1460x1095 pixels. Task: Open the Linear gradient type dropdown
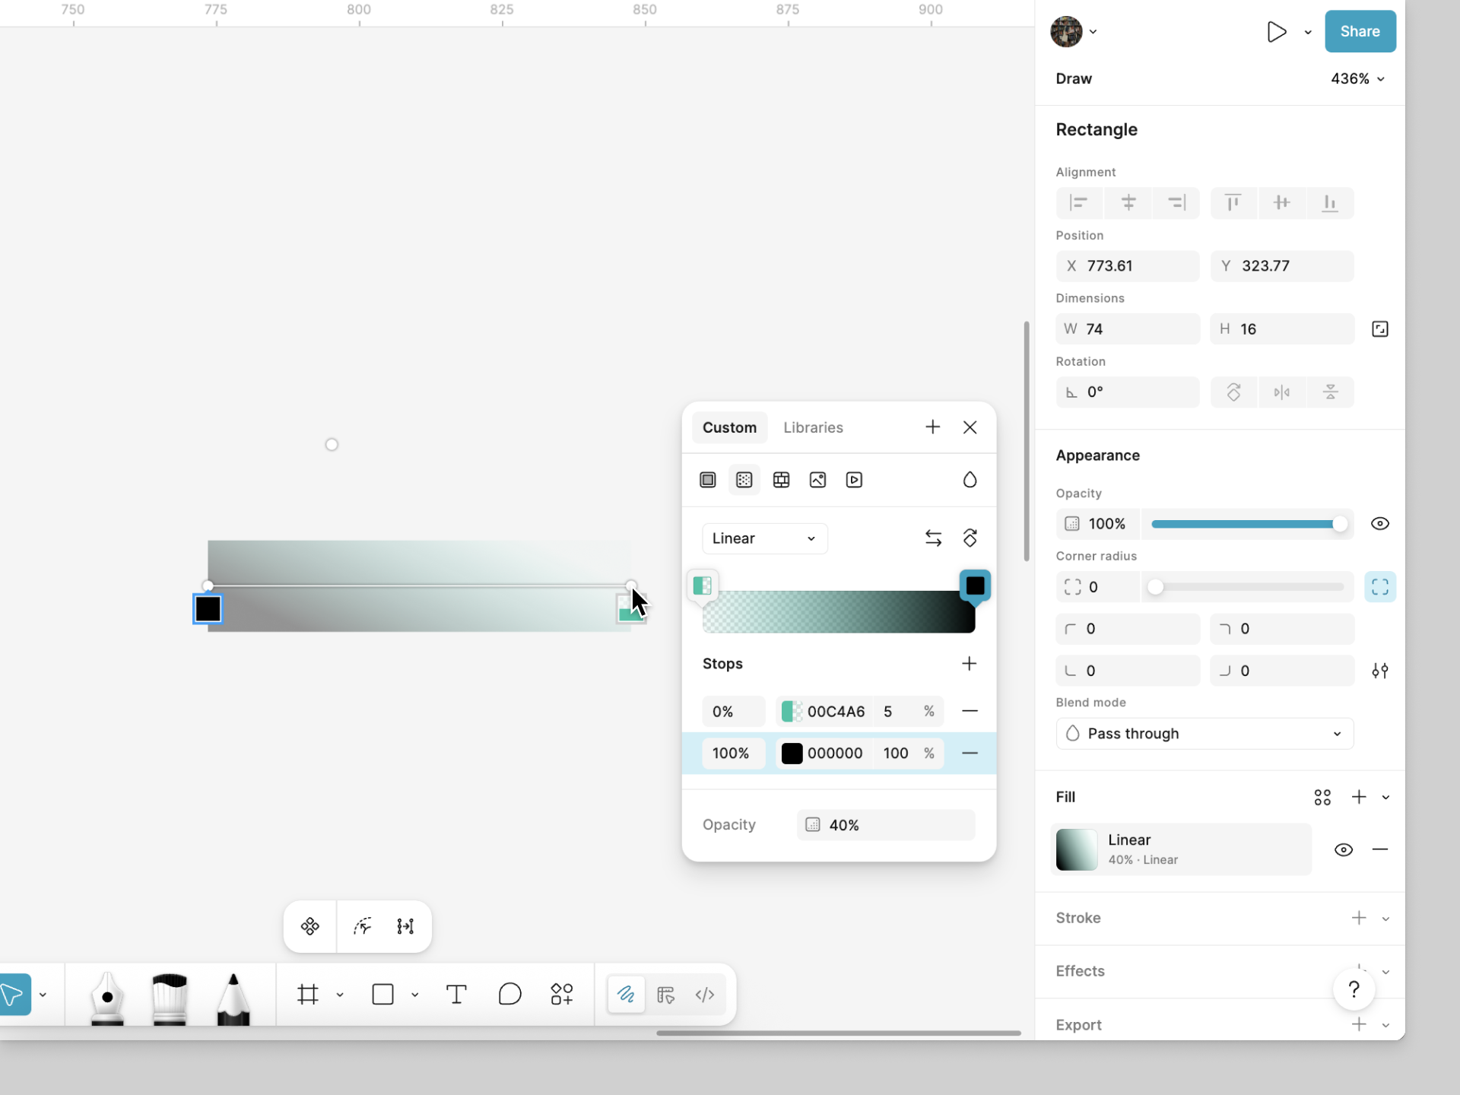tap(764, 538)
